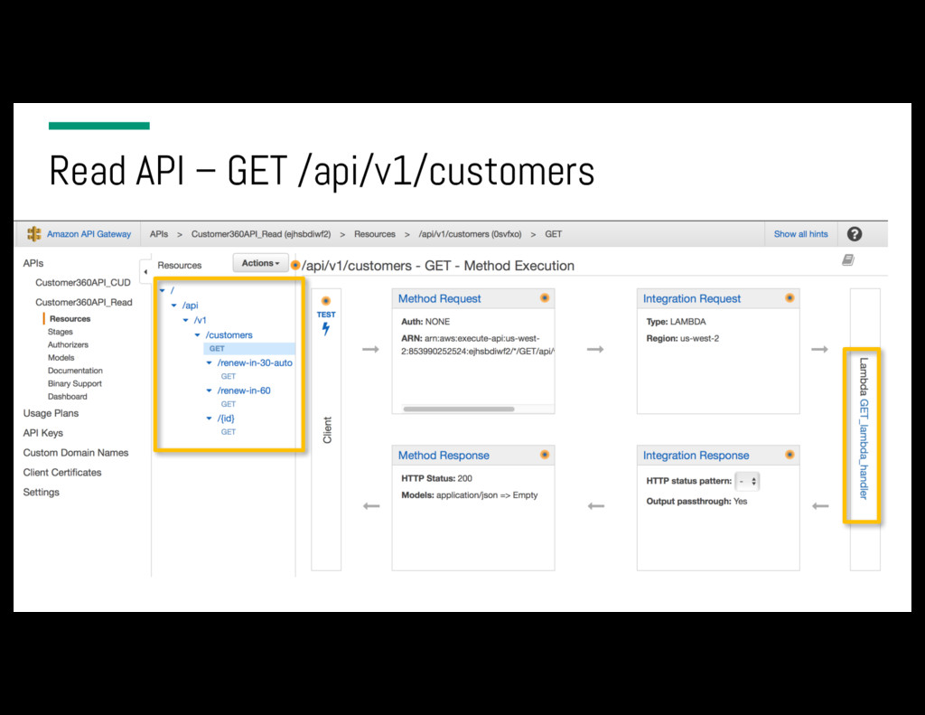Collapse the /v1 tree node
Screen dimensions: 925x715
point(186,320)
